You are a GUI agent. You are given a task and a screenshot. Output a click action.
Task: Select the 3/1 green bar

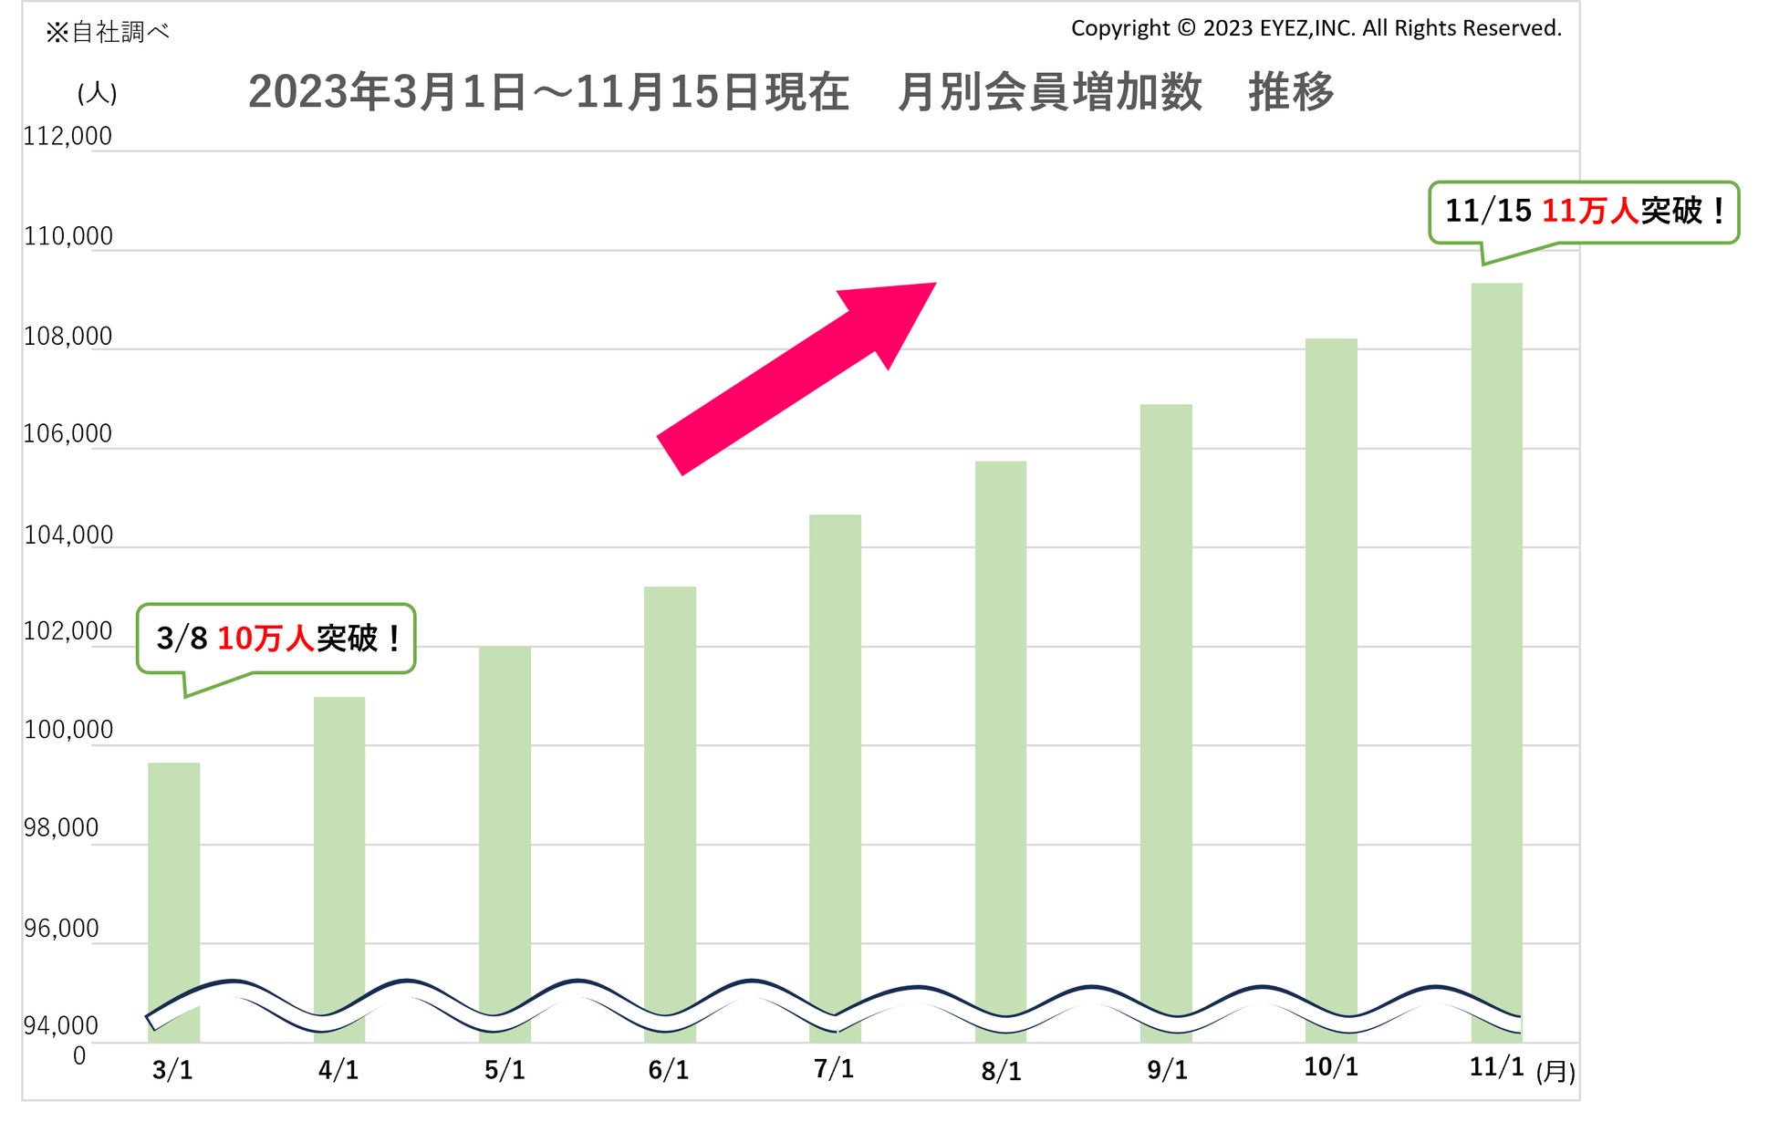point(173,876)
